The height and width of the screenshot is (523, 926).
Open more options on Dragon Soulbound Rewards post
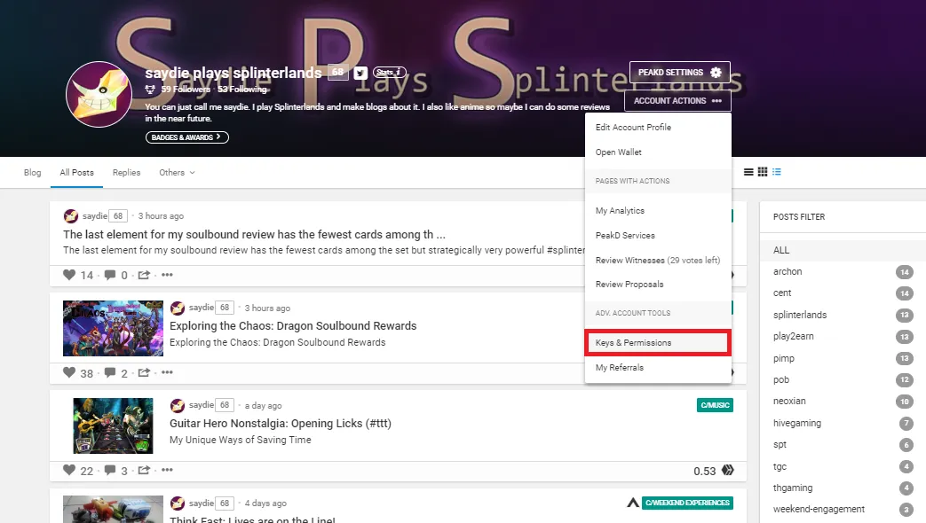[167, 372]
